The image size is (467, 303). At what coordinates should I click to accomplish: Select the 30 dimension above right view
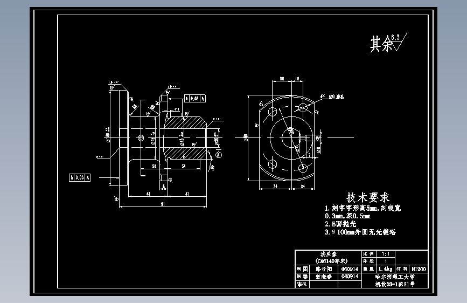pos(282,79)
